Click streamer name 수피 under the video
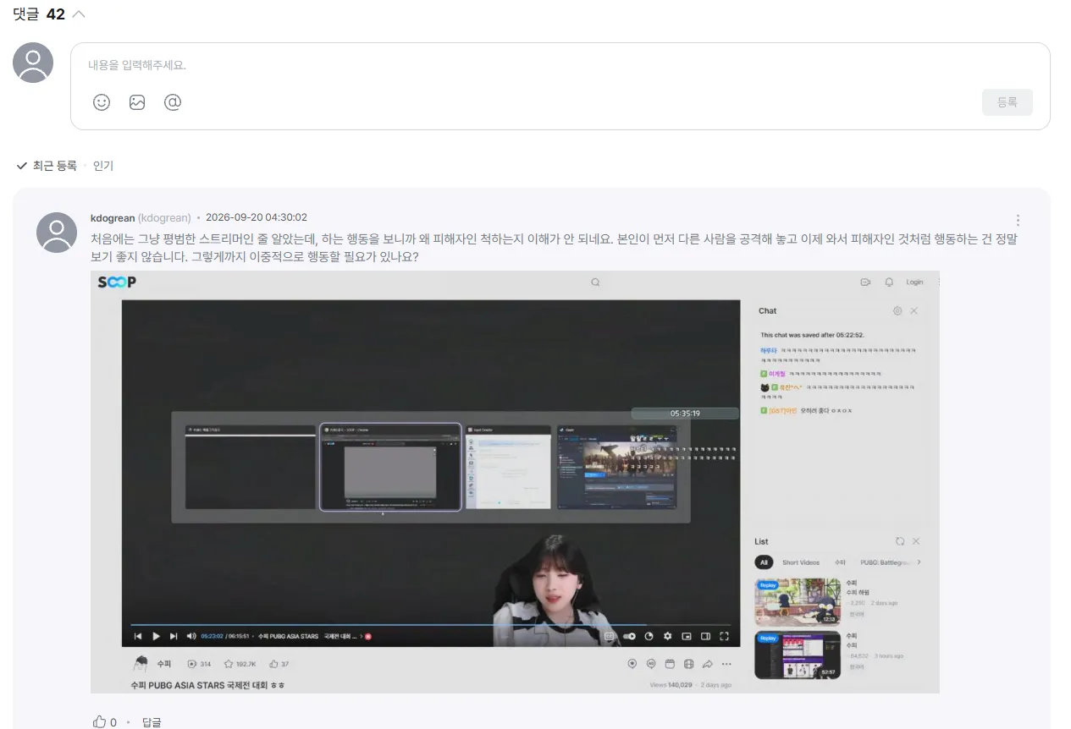The image size is (1071, 729). (x=163, y=664)
